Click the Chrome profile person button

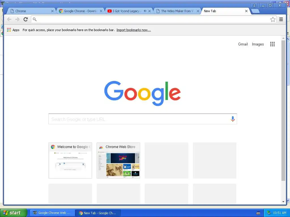[x=254, y=5]
